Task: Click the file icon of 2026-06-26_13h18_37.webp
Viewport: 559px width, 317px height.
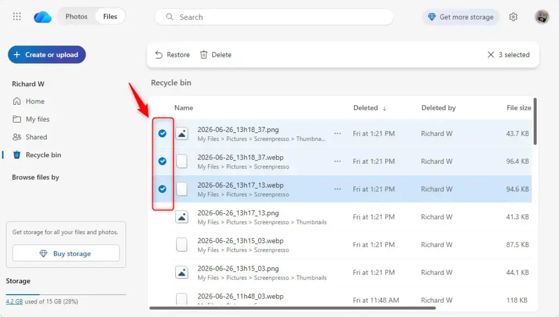Action: click(182, 161)
